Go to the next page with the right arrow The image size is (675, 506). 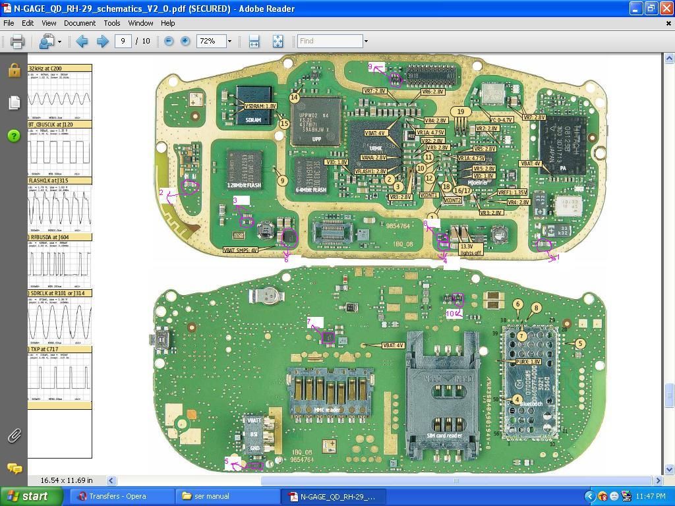pyautogui.click(x=102, y=42)
